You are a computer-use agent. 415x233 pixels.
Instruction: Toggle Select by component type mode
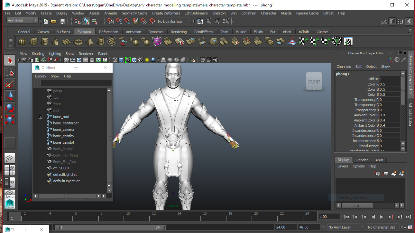click(95, 22)
